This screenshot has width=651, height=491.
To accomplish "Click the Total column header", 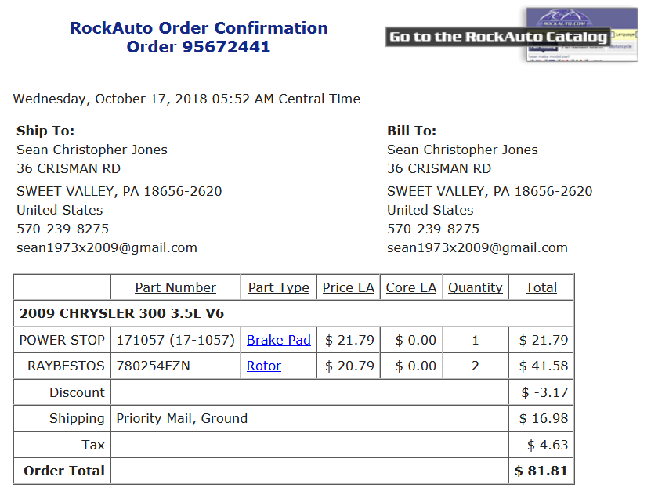I will click(x=541, y=287).
